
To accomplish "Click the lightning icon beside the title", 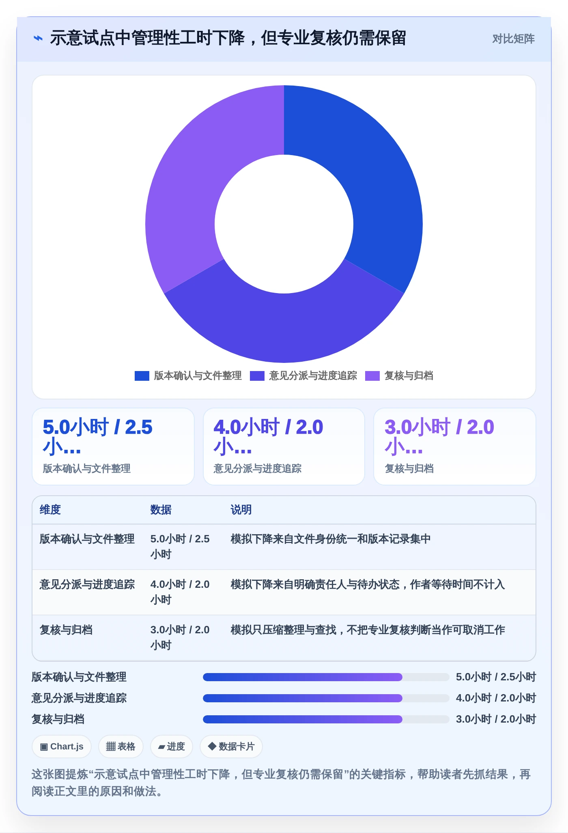I will [x=38, y=39].
